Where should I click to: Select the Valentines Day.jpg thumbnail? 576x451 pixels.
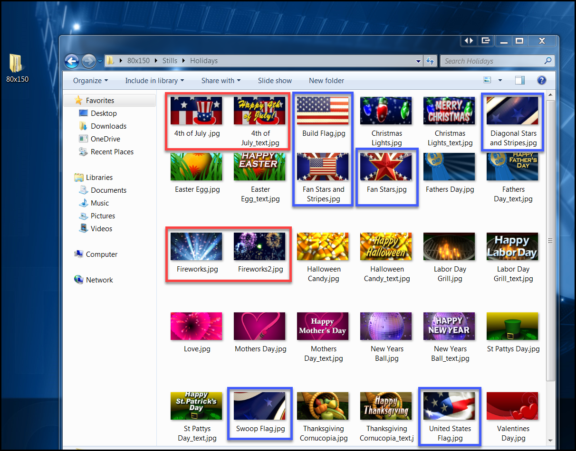512,406
